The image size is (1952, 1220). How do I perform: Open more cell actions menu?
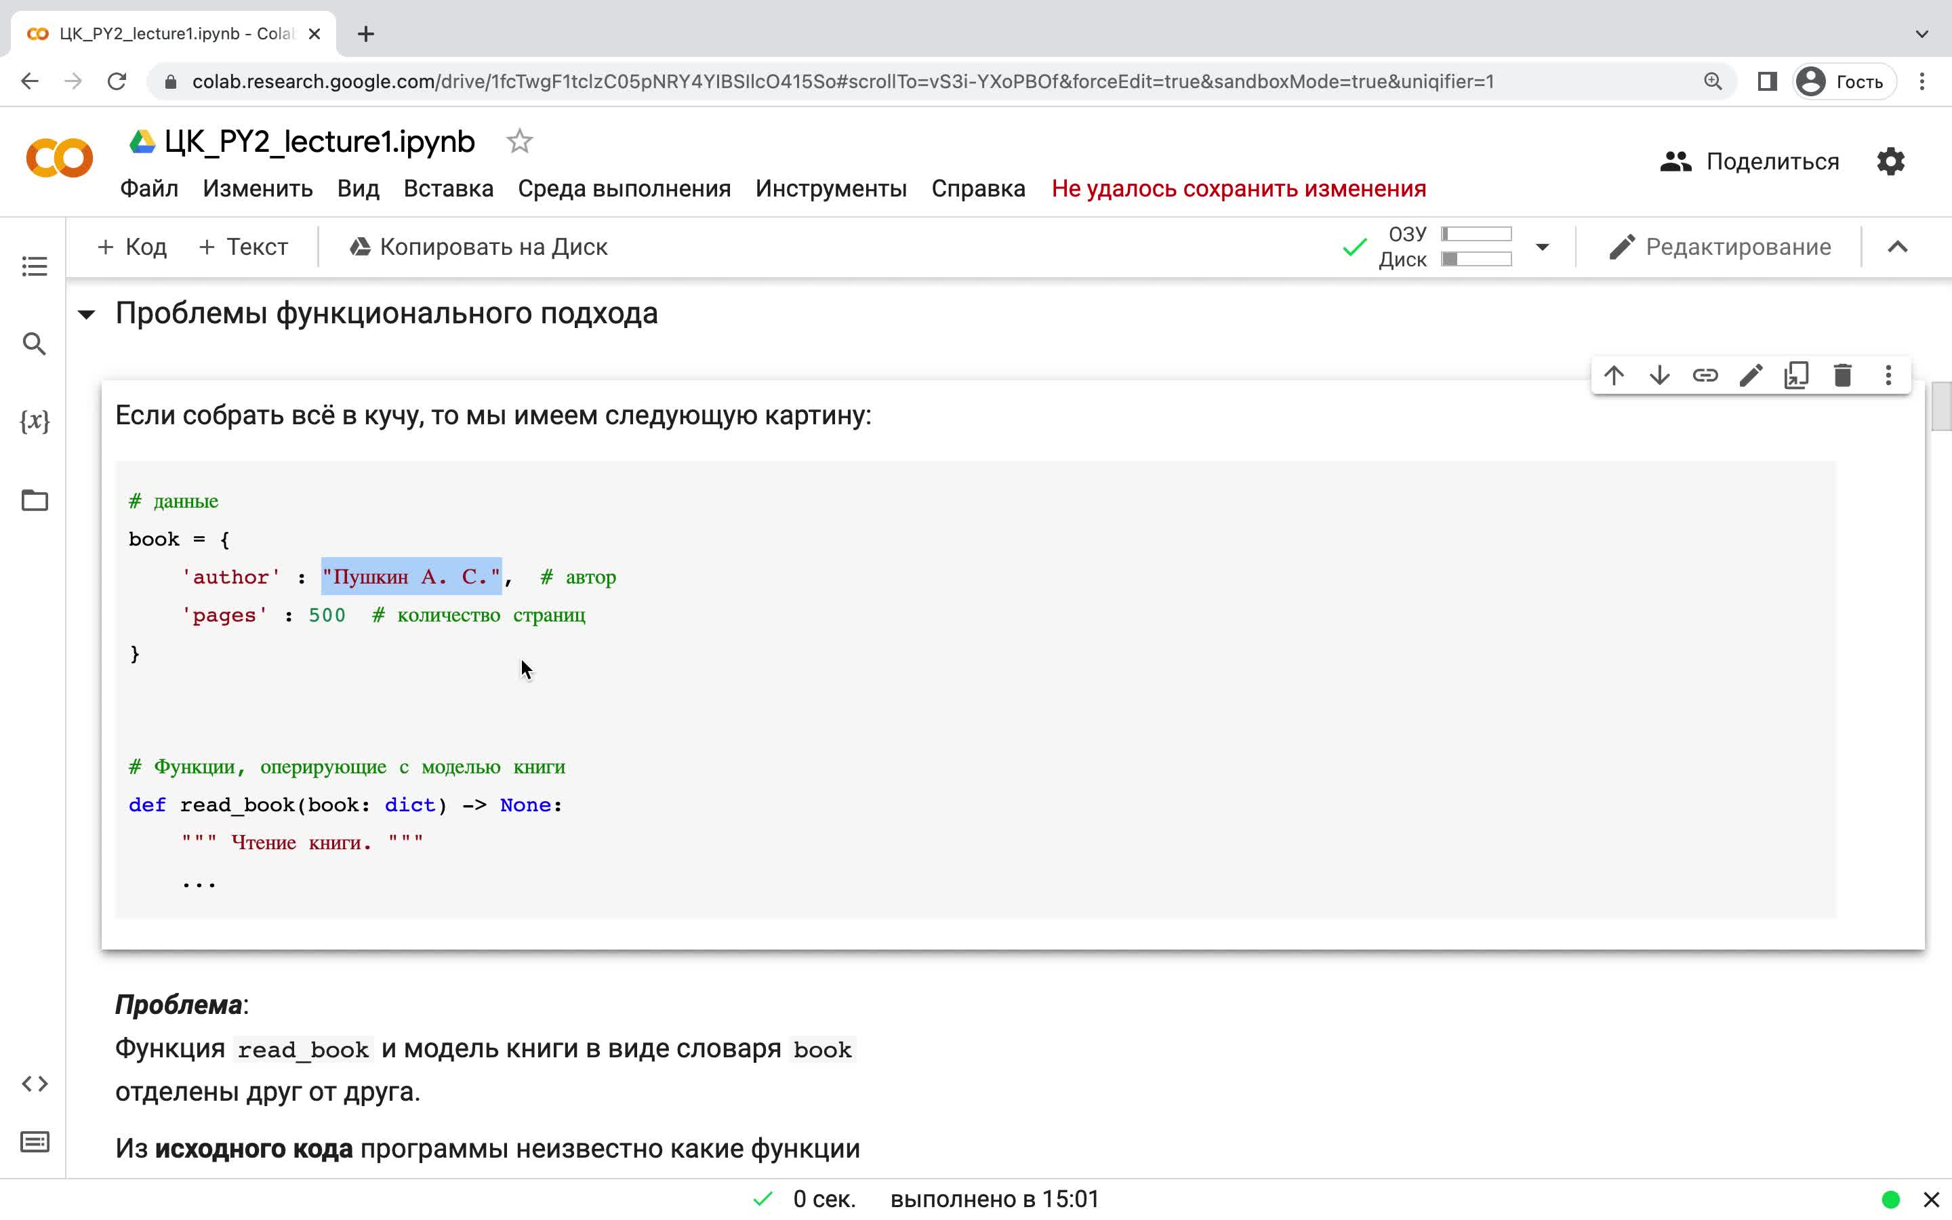(x=1888, y=375)
